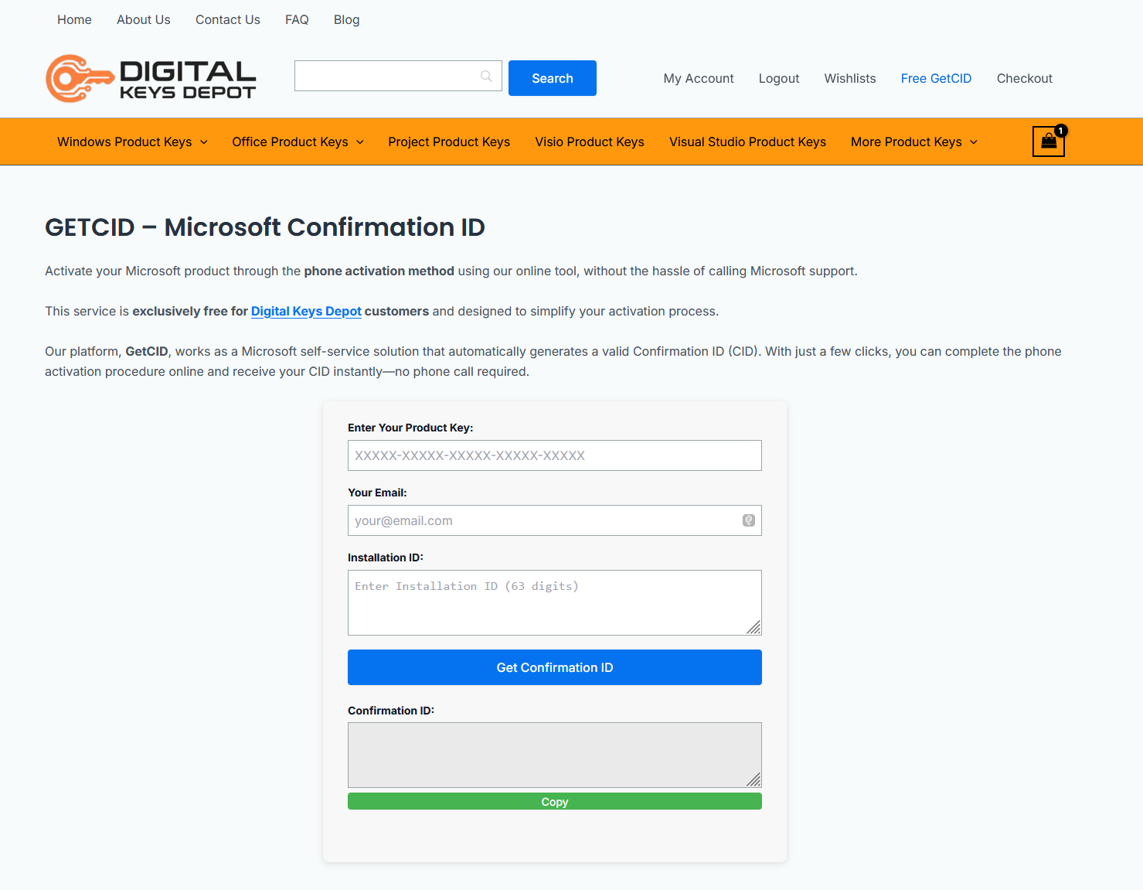Click the Digital Keys Depot logo
This screenshot has width=1143, height=890.
pyautogui.click(x=151, y=79)
